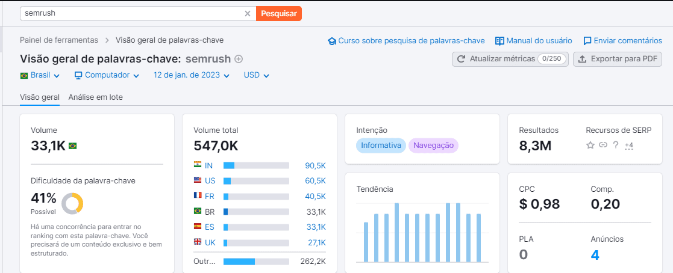This screenshot has width=673, height=273.
Task: Open the Computador device dropdown
Action: pos(107,75)
